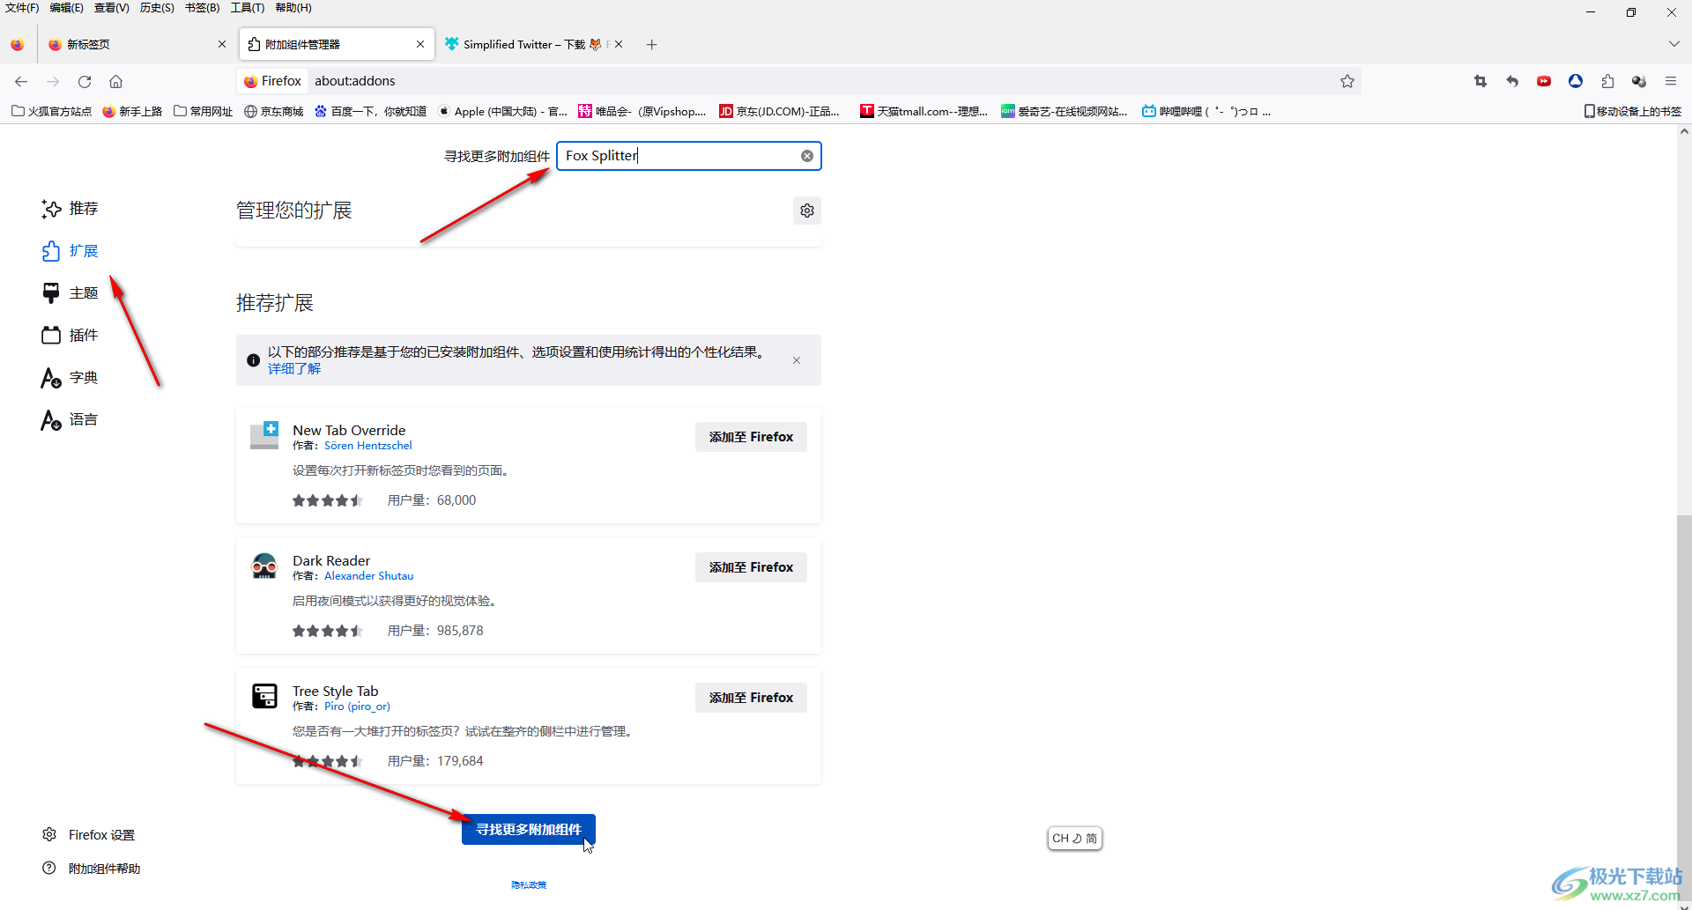Open the Firefox hamburger application menu
This screenshot has height=910, width=1692.
click(x=1671, y=81)
